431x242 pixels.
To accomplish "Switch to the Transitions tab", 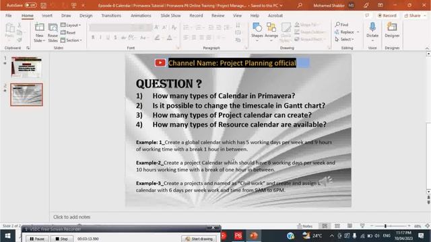I will click(x=111, y=15).
